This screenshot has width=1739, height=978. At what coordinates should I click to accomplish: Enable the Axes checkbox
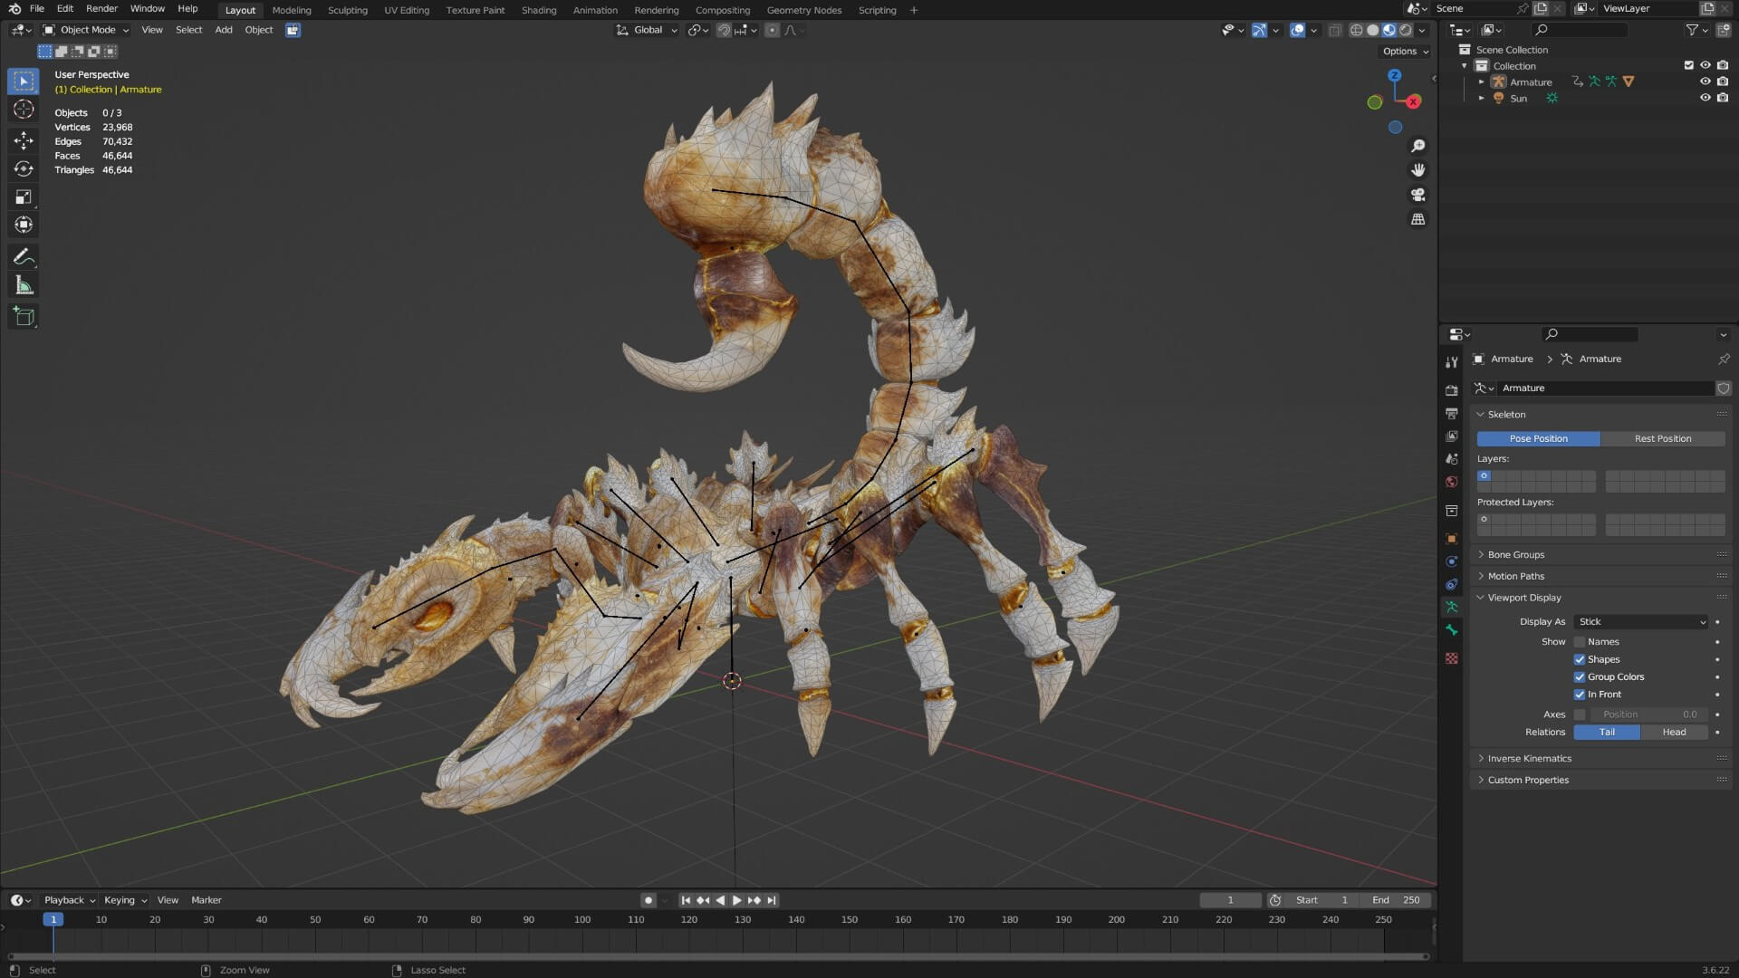[1580, 714]
